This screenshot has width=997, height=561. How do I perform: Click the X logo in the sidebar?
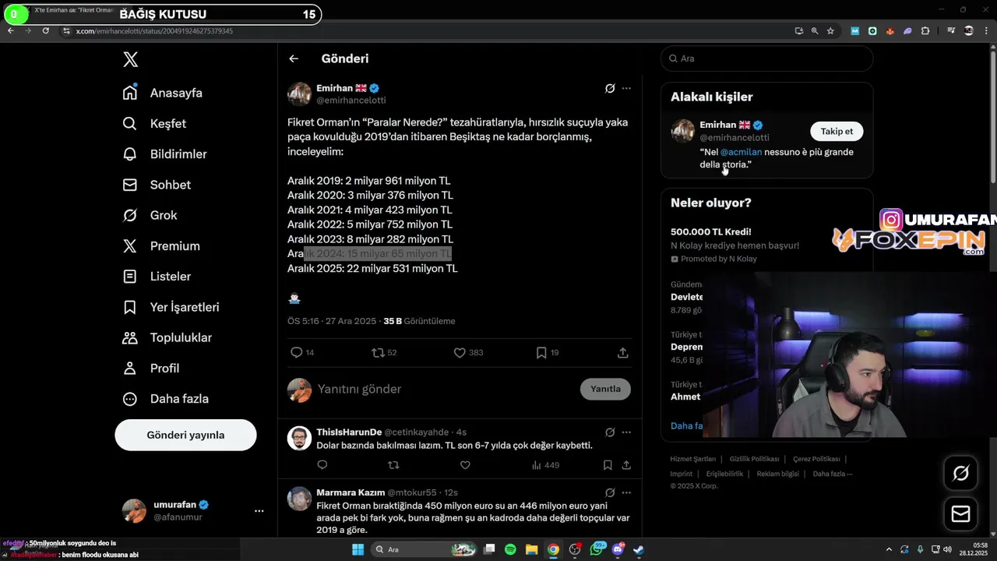point(131,59)
